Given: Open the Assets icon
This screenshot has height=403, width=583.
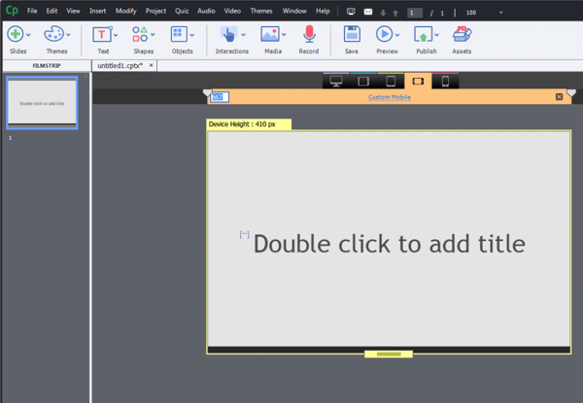Looking at the screenshot, I should coord(463,35).
